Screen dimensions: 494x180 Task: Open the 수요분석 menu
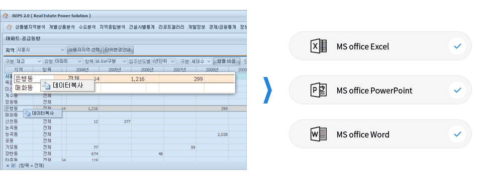87,27
